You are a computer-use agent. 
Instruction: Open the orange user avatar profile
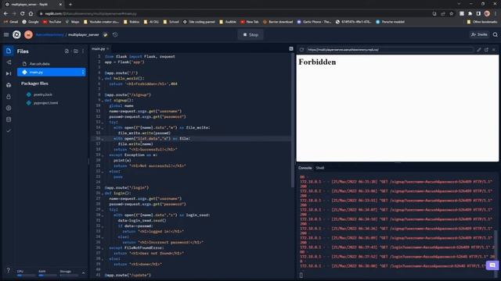coord(28,34)
